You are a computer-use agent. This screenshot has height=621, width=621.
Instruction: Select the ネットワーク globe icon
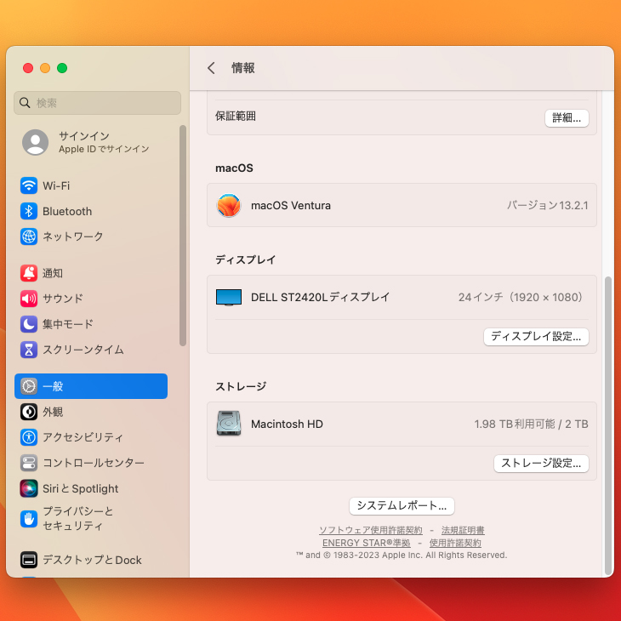(x=29, y=236)
